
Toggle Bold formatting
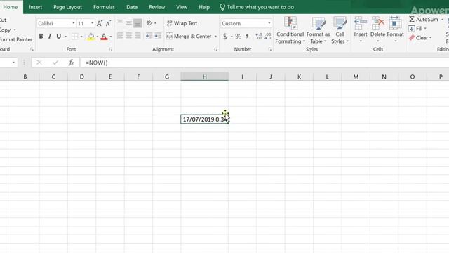(41, 37)
